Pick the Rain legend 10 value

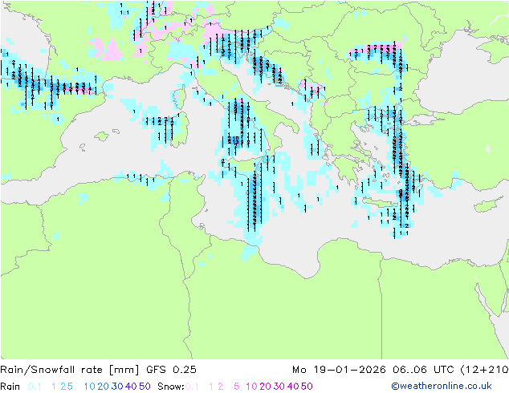[90, 387]
